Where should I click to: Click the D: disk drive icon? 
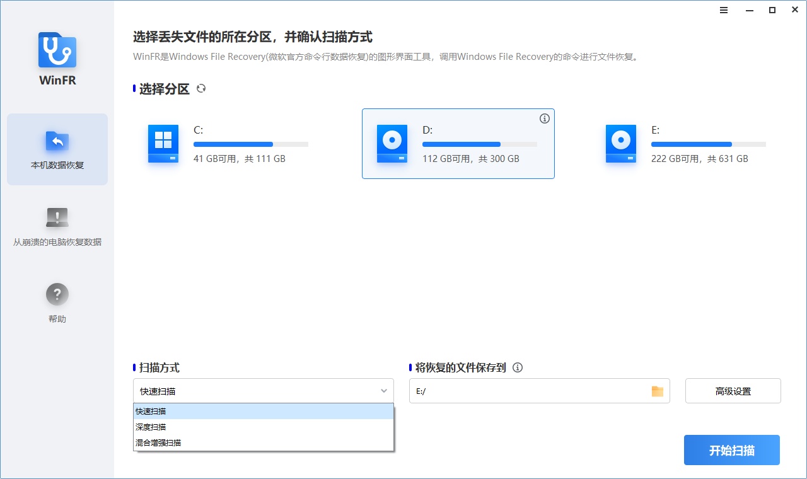pyautogui.click(x=392, y=144)
